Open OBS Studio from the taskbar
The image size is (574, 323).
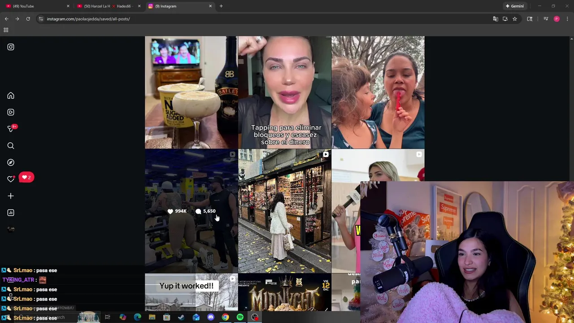click(255, 317)
